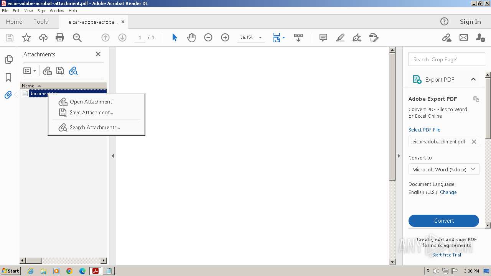Print the document with printer icon
Screen dimensions: 491x276
tap(60, 38)
